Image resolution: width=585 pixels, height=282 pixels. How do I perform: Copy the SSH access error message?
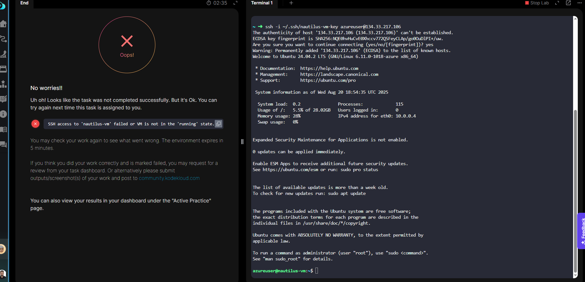[x=219, y=124]
